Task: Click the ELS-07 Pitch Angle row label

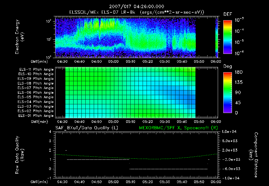Action: (x=36, y=88)
